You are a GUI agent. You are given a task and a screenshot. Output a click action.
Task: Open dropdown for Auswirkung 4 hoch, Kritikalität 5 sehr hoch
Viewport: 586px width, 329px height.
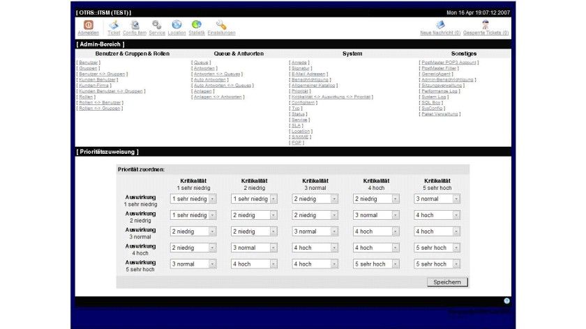pyautogui.click(x=437, y=248)
